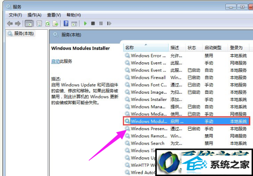Click the Refresh toolbar icon
The width and height of the screenshot is (253, 176).
click(x=47, y=24)
